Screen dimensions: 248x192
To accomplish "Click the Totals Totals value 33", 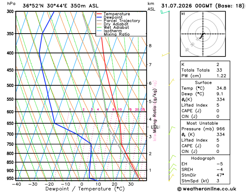I will pos(219,70).
